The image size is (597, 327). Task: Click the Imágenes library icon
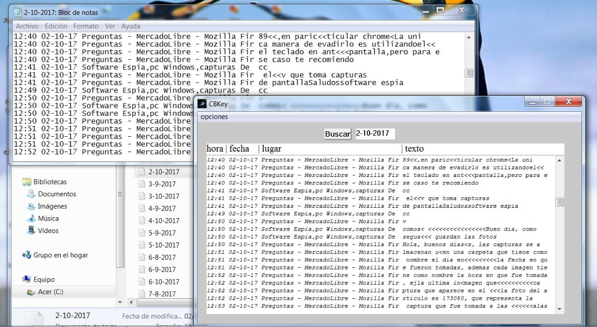tap(31, 206)
